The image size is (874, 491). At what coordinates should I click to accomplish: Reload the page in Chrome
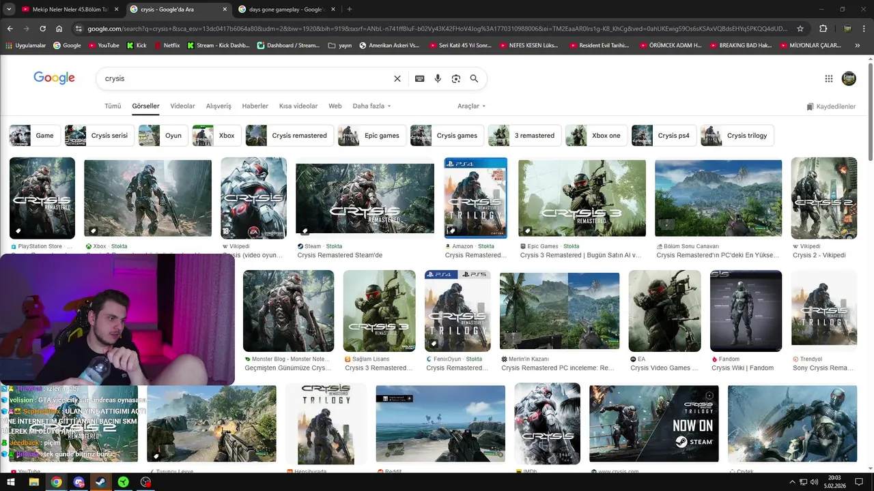click(42, 29)
